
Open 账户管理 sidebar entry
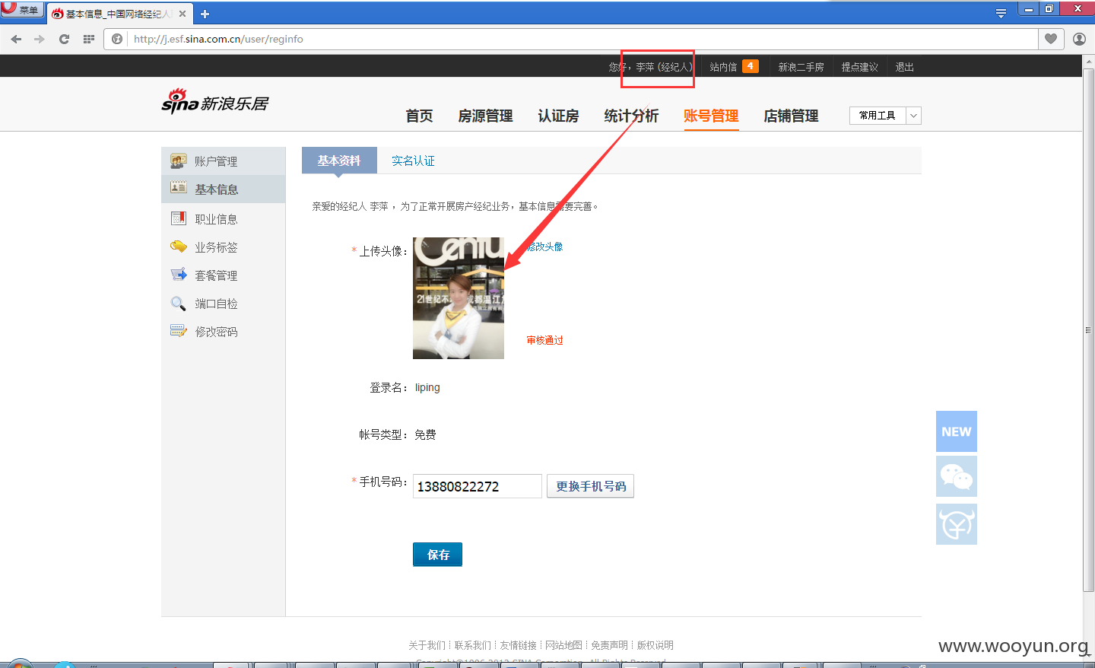pyautogui.click(x=223, y=161)
